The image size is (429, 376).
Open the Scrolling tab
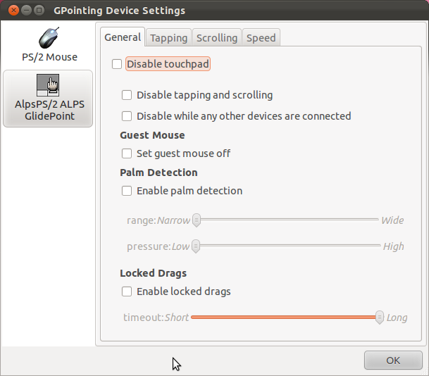click(217, 38)
